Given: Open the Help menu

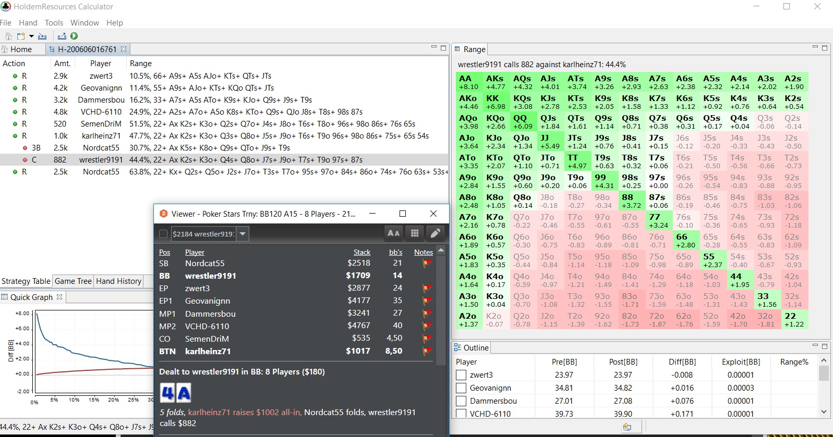Looking at the screenshot, I should (x=115, y=22).
